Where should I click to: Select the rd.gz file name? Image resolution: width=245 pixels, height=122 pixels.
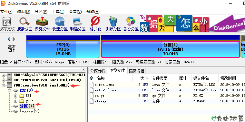point(100,96)
